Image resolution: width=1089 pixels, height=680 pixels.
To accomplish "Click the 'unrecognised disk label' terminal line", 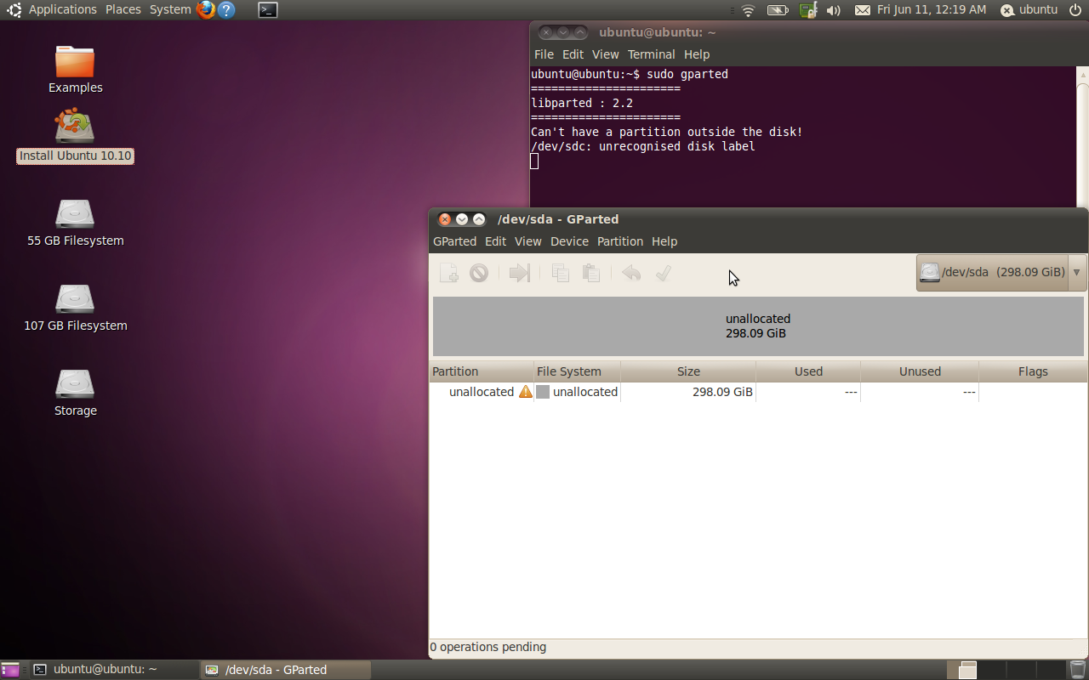I will coord(643,146).
